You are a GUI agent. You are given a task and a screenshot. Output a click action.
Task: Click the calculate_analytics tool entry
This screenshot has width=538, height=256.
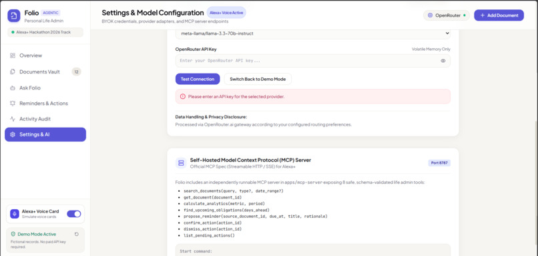tap(224, 204)
